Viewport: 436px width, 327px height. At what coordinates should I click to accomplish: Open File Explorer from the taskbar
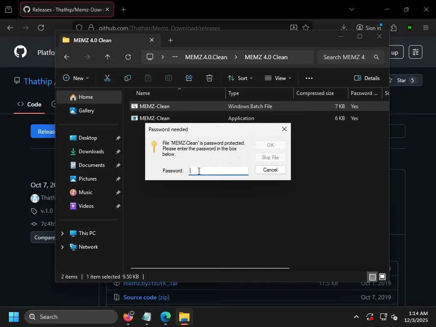[184, 317]
